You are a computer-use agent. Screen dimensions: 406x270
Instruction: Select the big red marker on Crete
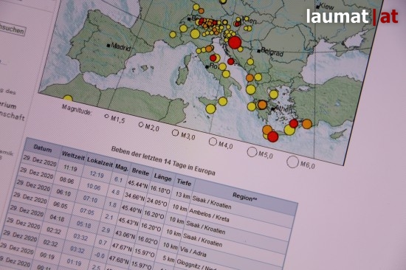click(272, 136)
